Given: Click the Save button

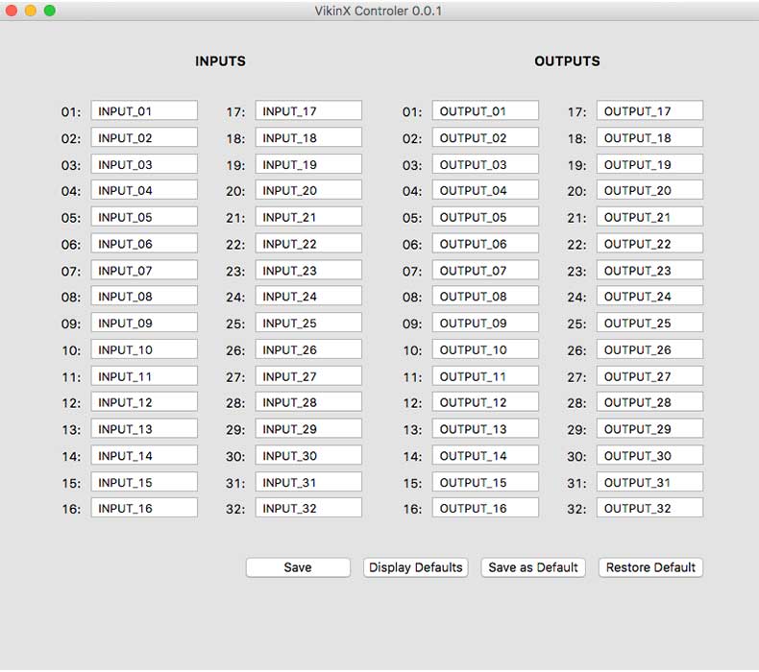Looking at the screenshot, I should click(x=298, y=567).
